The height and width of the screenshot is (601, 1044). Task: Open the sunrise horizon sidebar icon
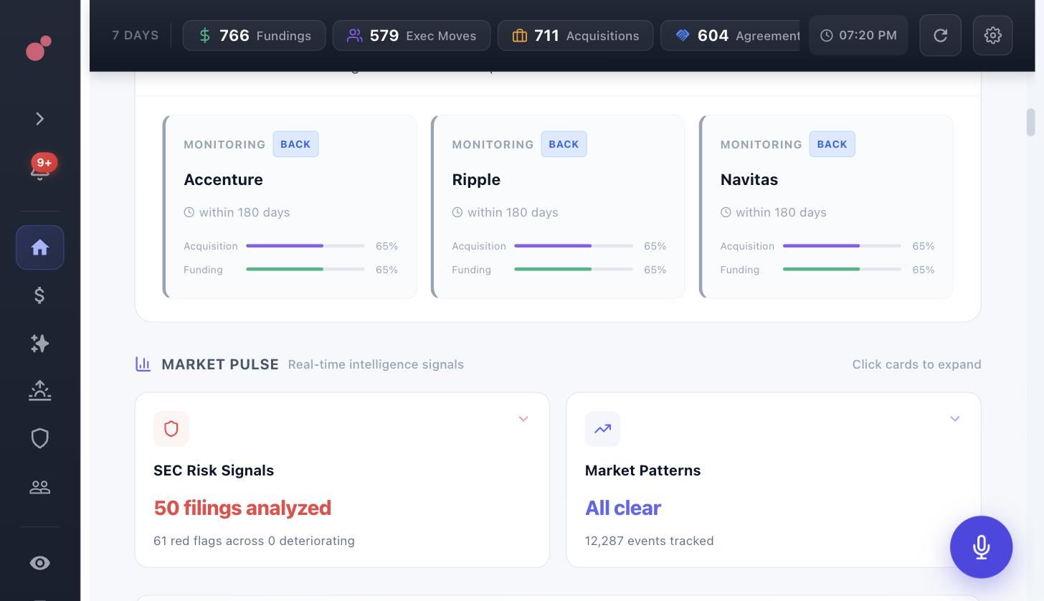pos(40,391)
